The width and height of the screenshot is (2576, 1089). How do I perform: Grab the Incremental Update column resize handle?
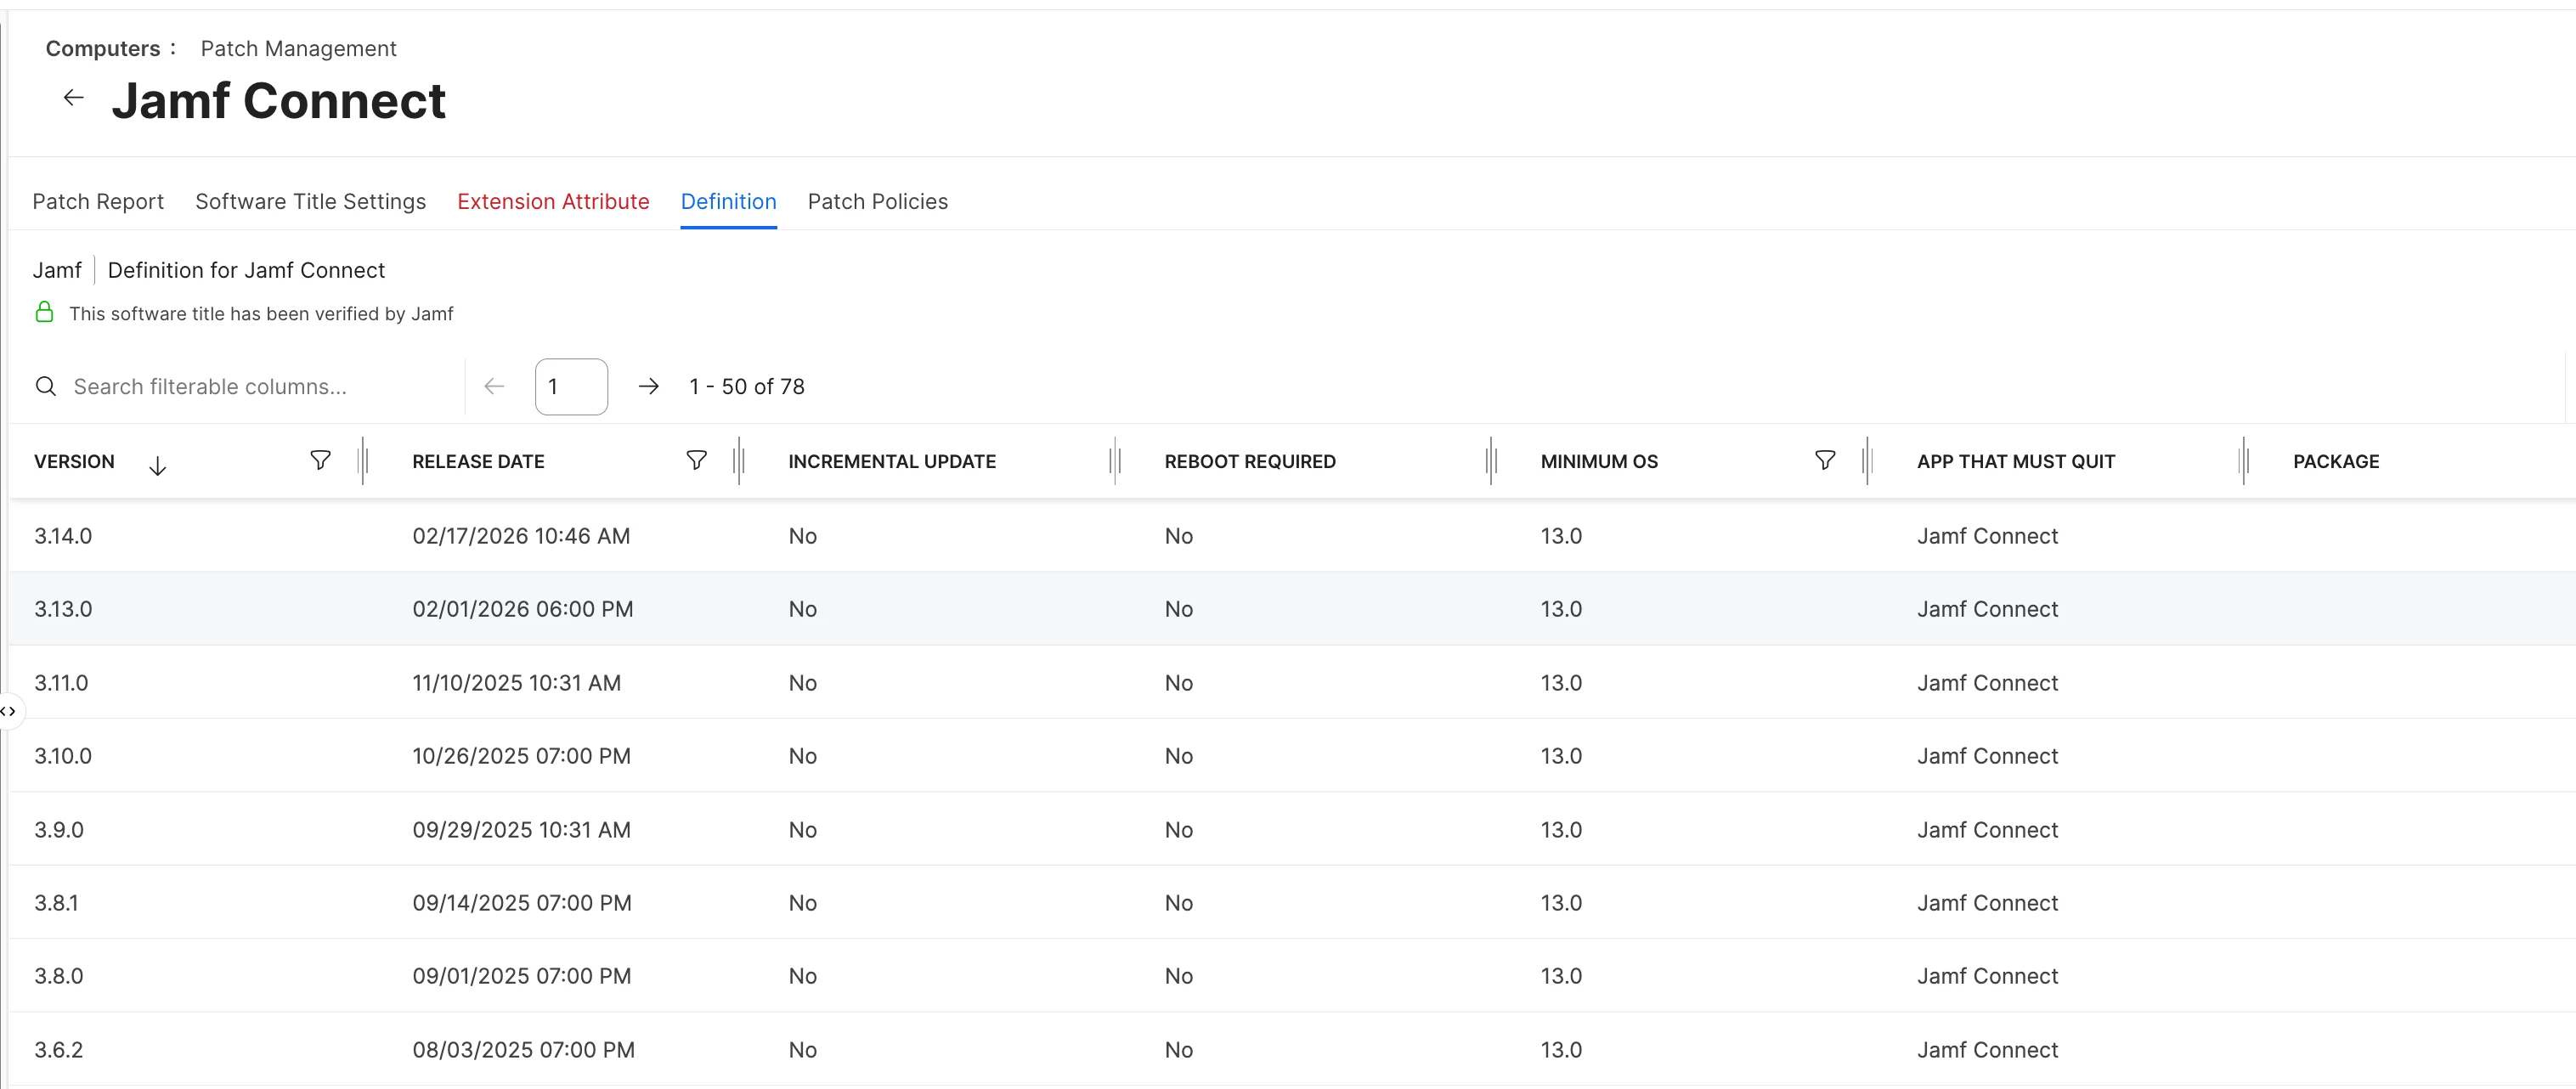(x=1114, y=461)
